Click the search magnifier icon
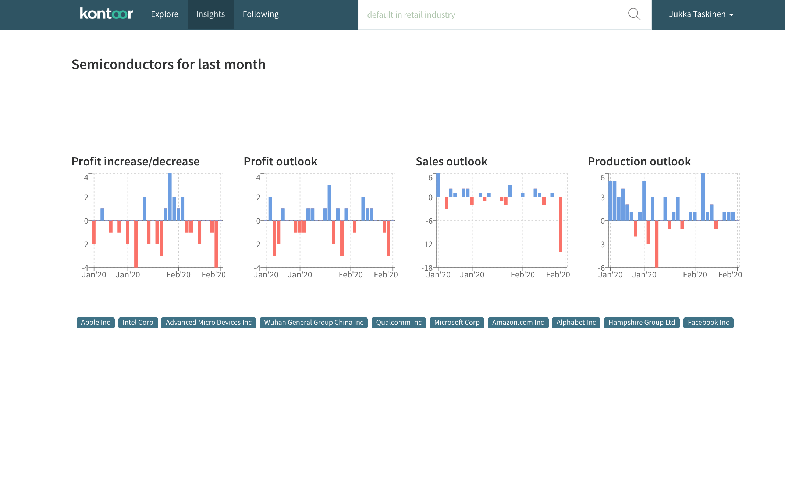This screenshot has height=485, width=785. pos(634,15)
